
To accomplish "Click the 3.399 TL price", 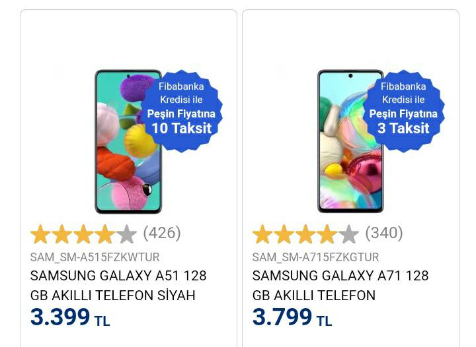I will pos(69,318).
